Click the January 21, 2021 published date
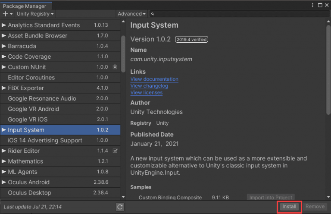Screen dimensions: 331x214 point(155,144)
